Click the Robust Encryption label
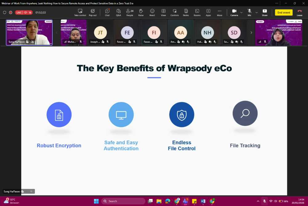The height and width of the screenshot is (206, 308). (x=59, y=145)
